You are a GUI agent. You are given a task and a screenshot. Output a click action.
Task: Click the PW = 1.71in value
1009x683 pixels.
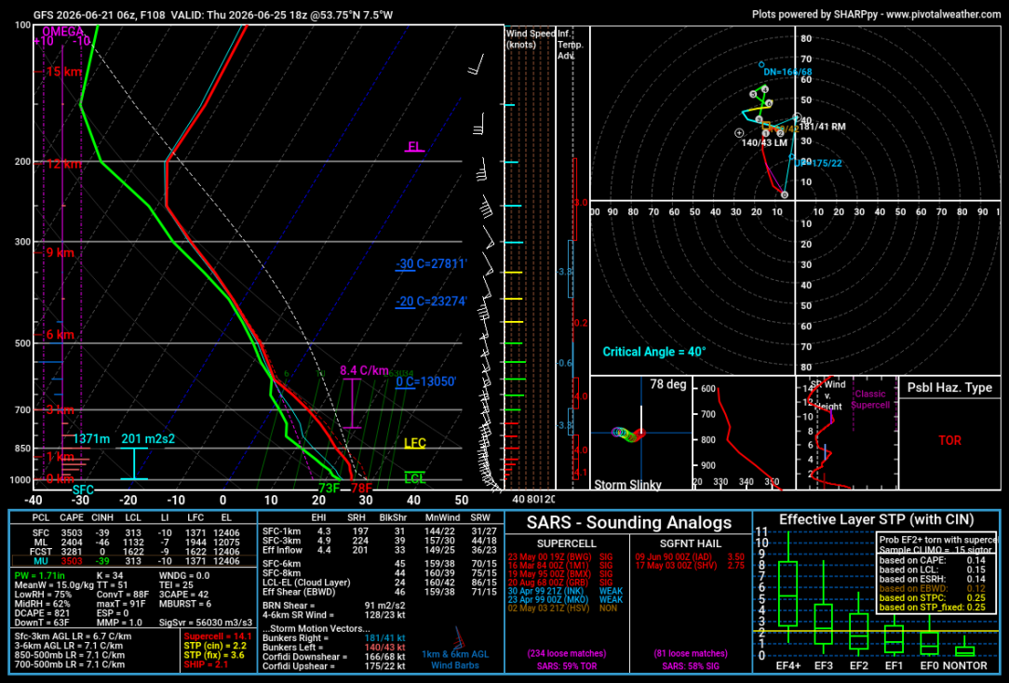click(39, 576)
